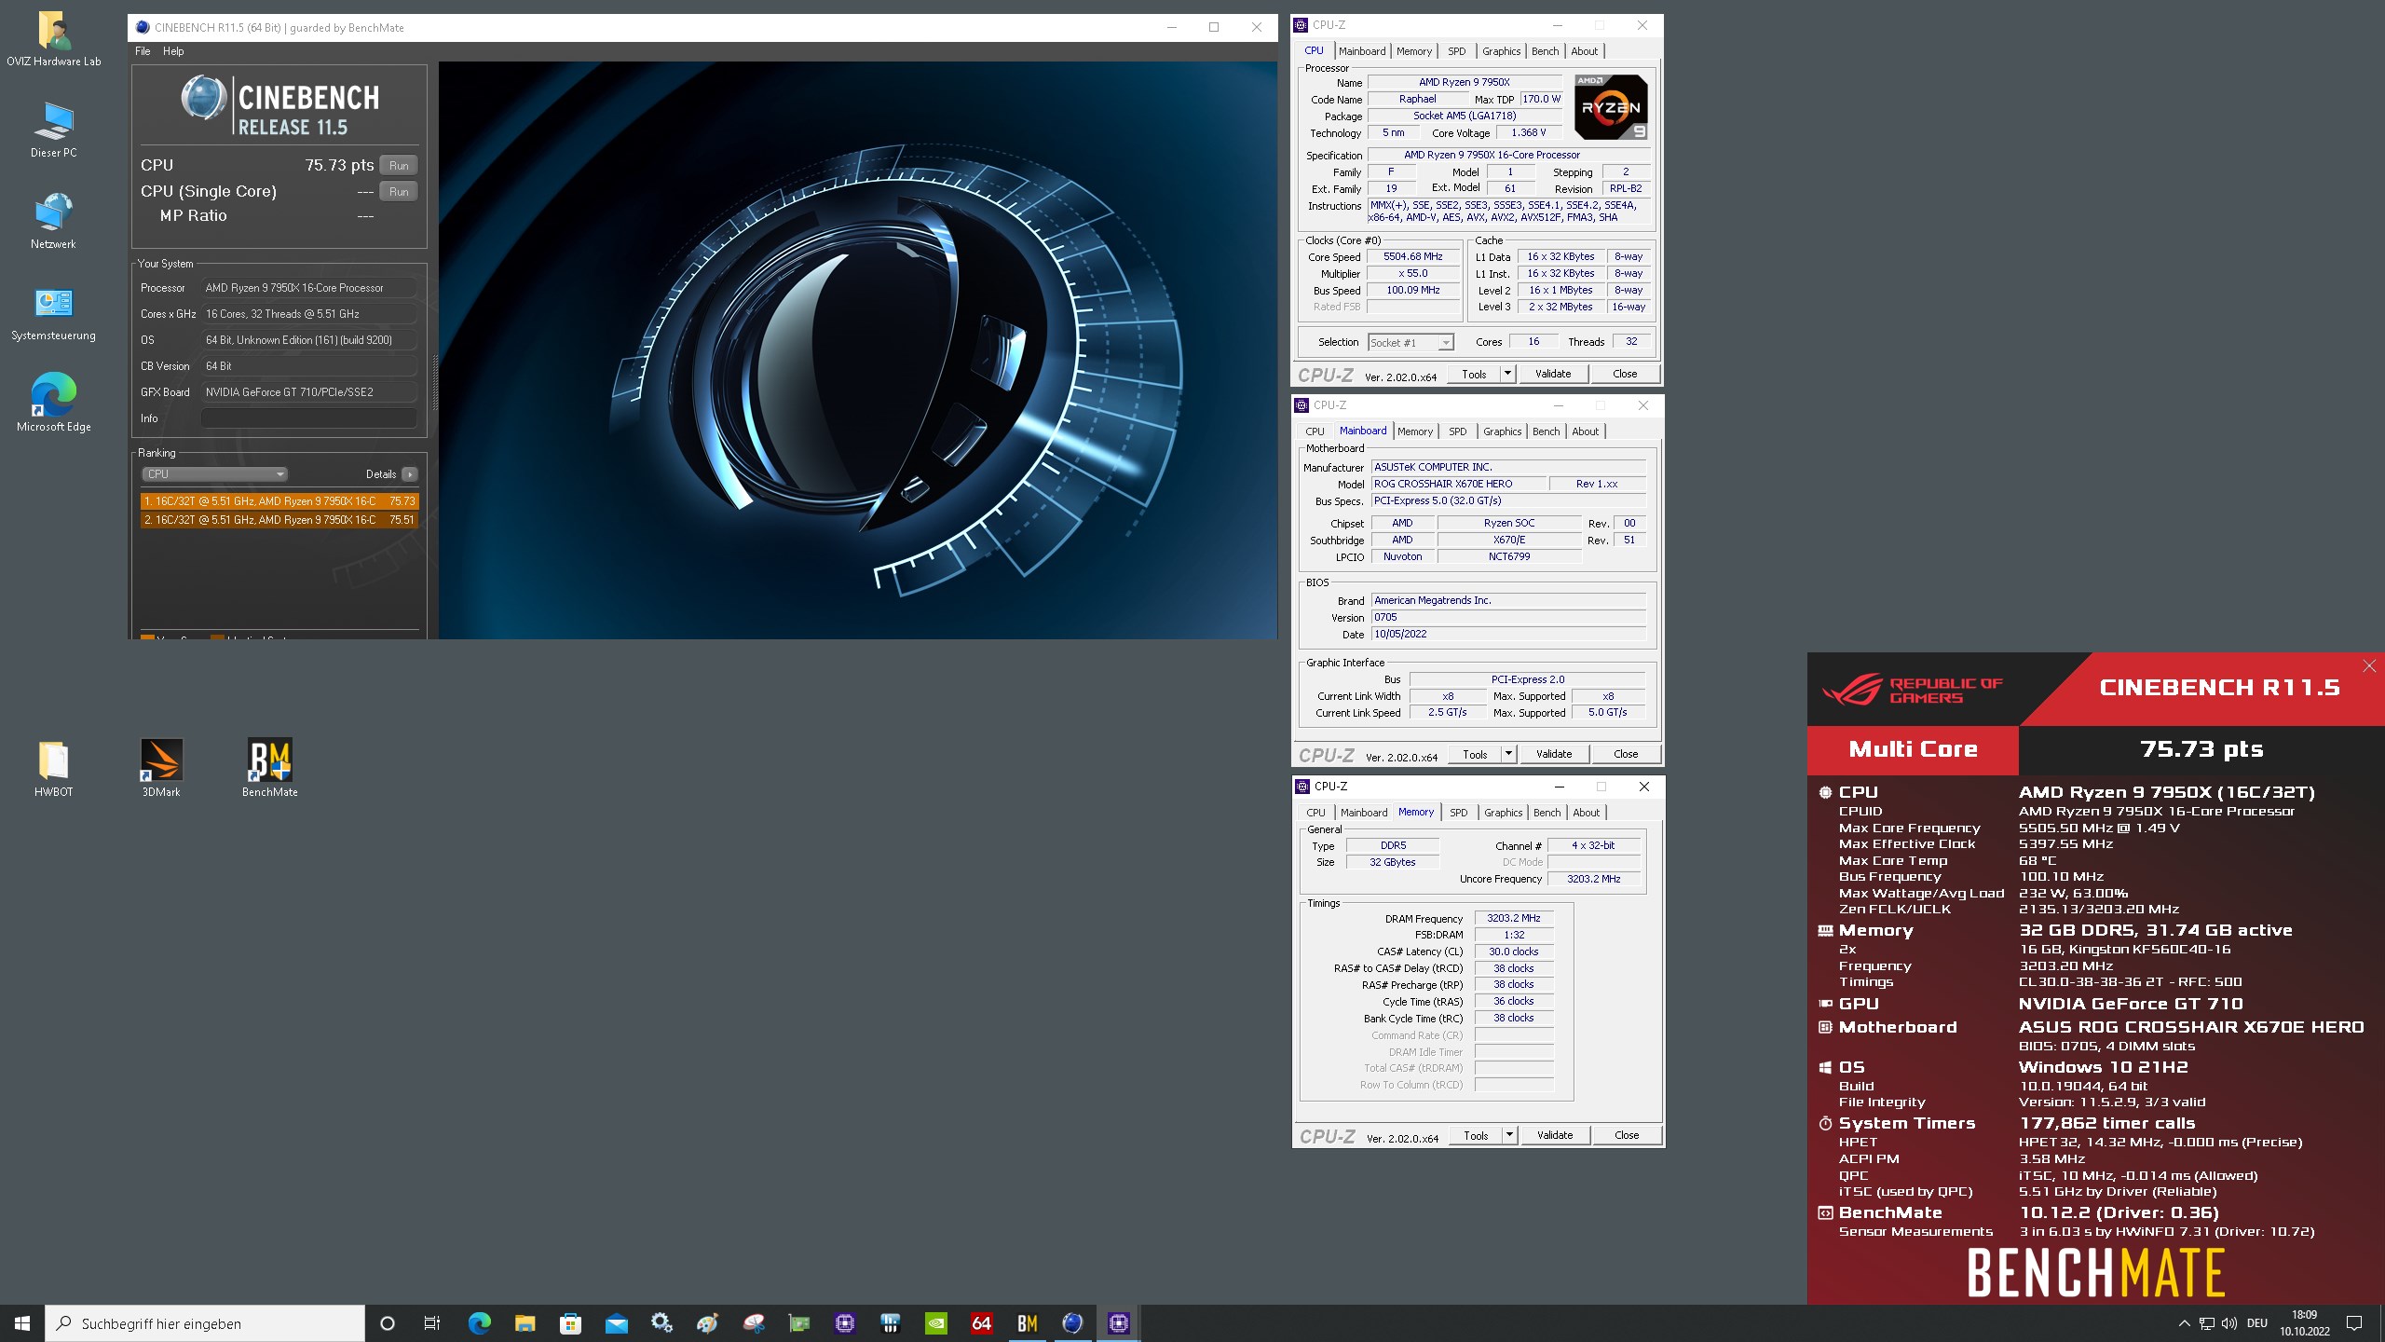This screenshot has width=2385, height=1342.
Task: Open network tray icon
Action: 2206,1323
